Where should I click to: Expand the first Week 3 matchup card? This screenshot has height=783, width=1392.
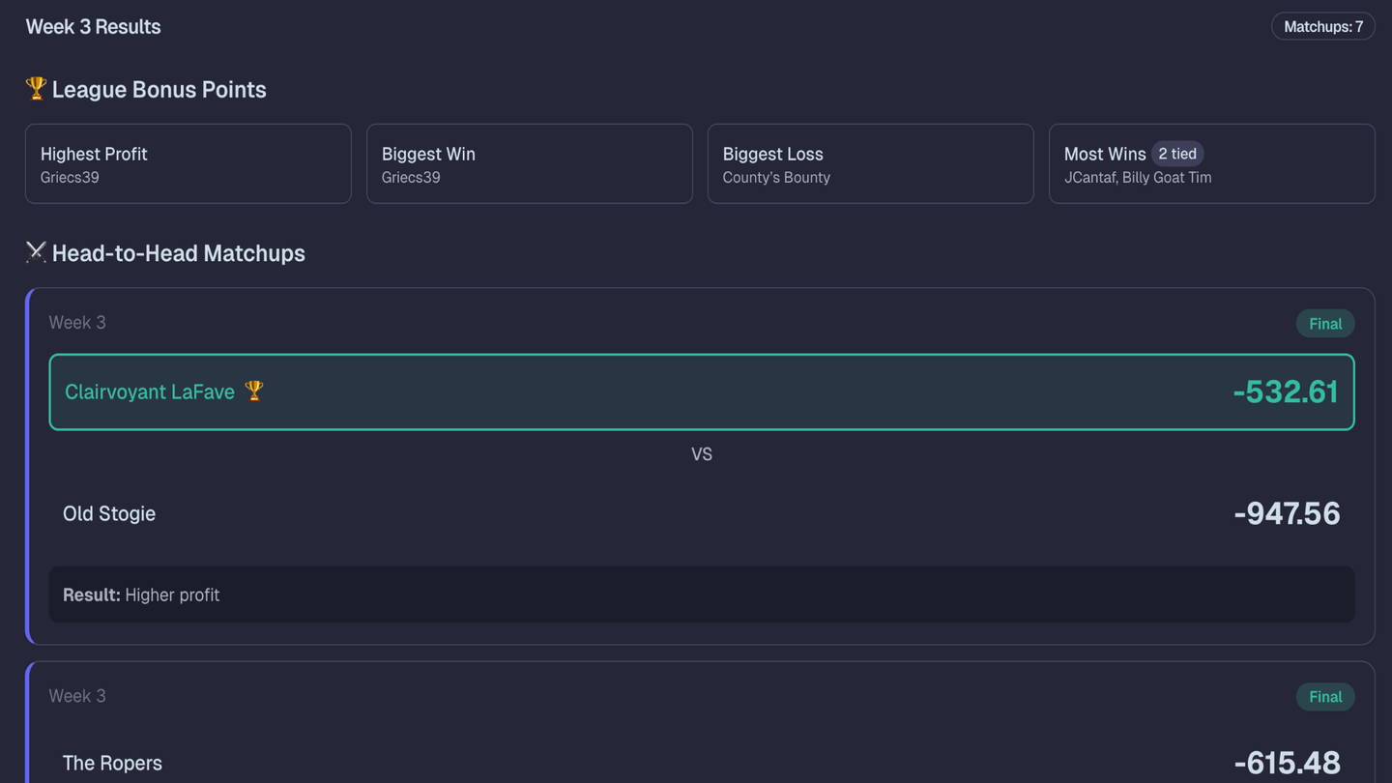[x=702, y=322]
